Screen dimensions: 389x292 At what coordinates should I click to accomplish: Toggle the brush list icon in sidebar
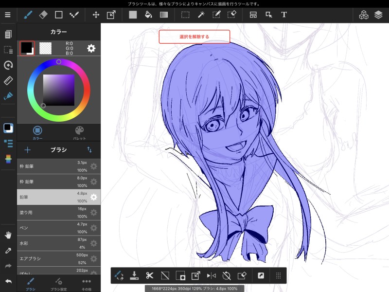8,143
